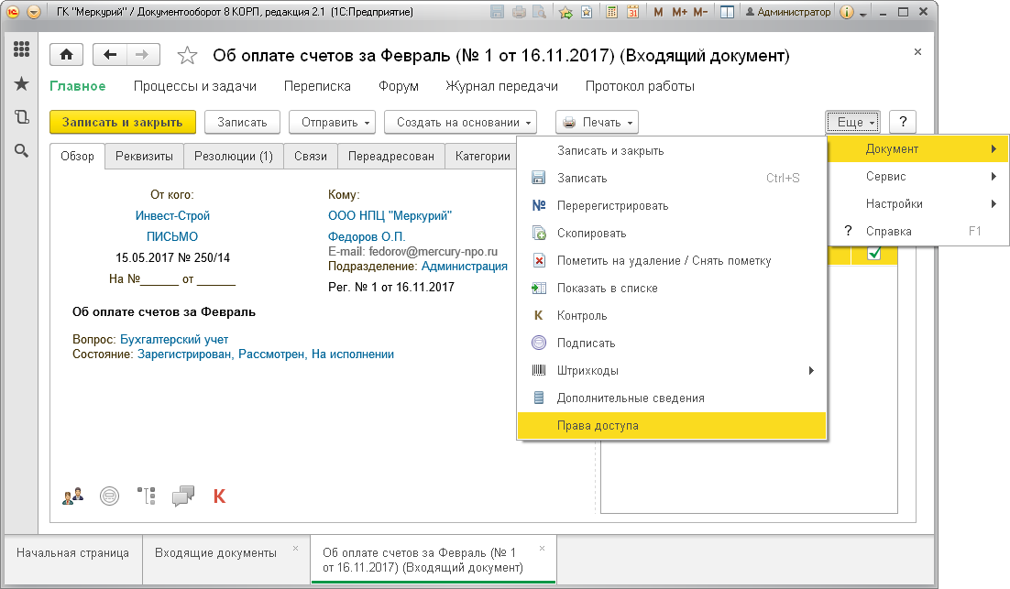Choose Записать with Ctrl+S in menu
1010x589 pixels.
pos(671,179)
